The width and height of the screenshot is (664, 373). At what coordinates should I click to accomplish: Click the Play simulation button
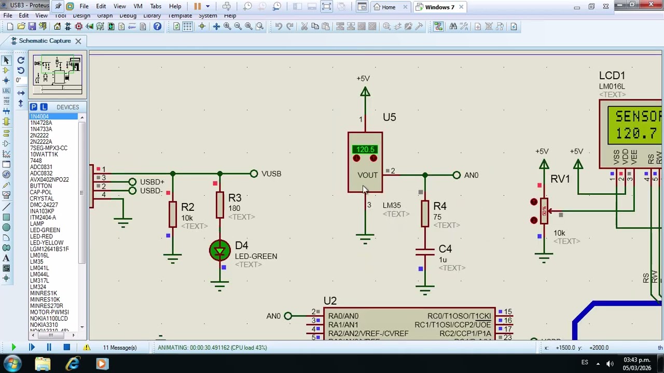pos(13,348)
